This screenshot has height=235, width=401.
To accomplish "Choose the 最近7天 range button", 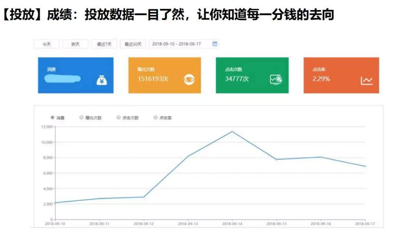I will (x=104, y=44).
